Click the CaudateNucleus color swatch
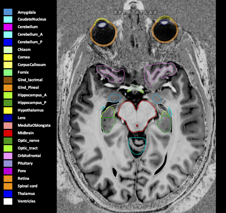Screen dimensions: 226x213 tap(8, 20)
